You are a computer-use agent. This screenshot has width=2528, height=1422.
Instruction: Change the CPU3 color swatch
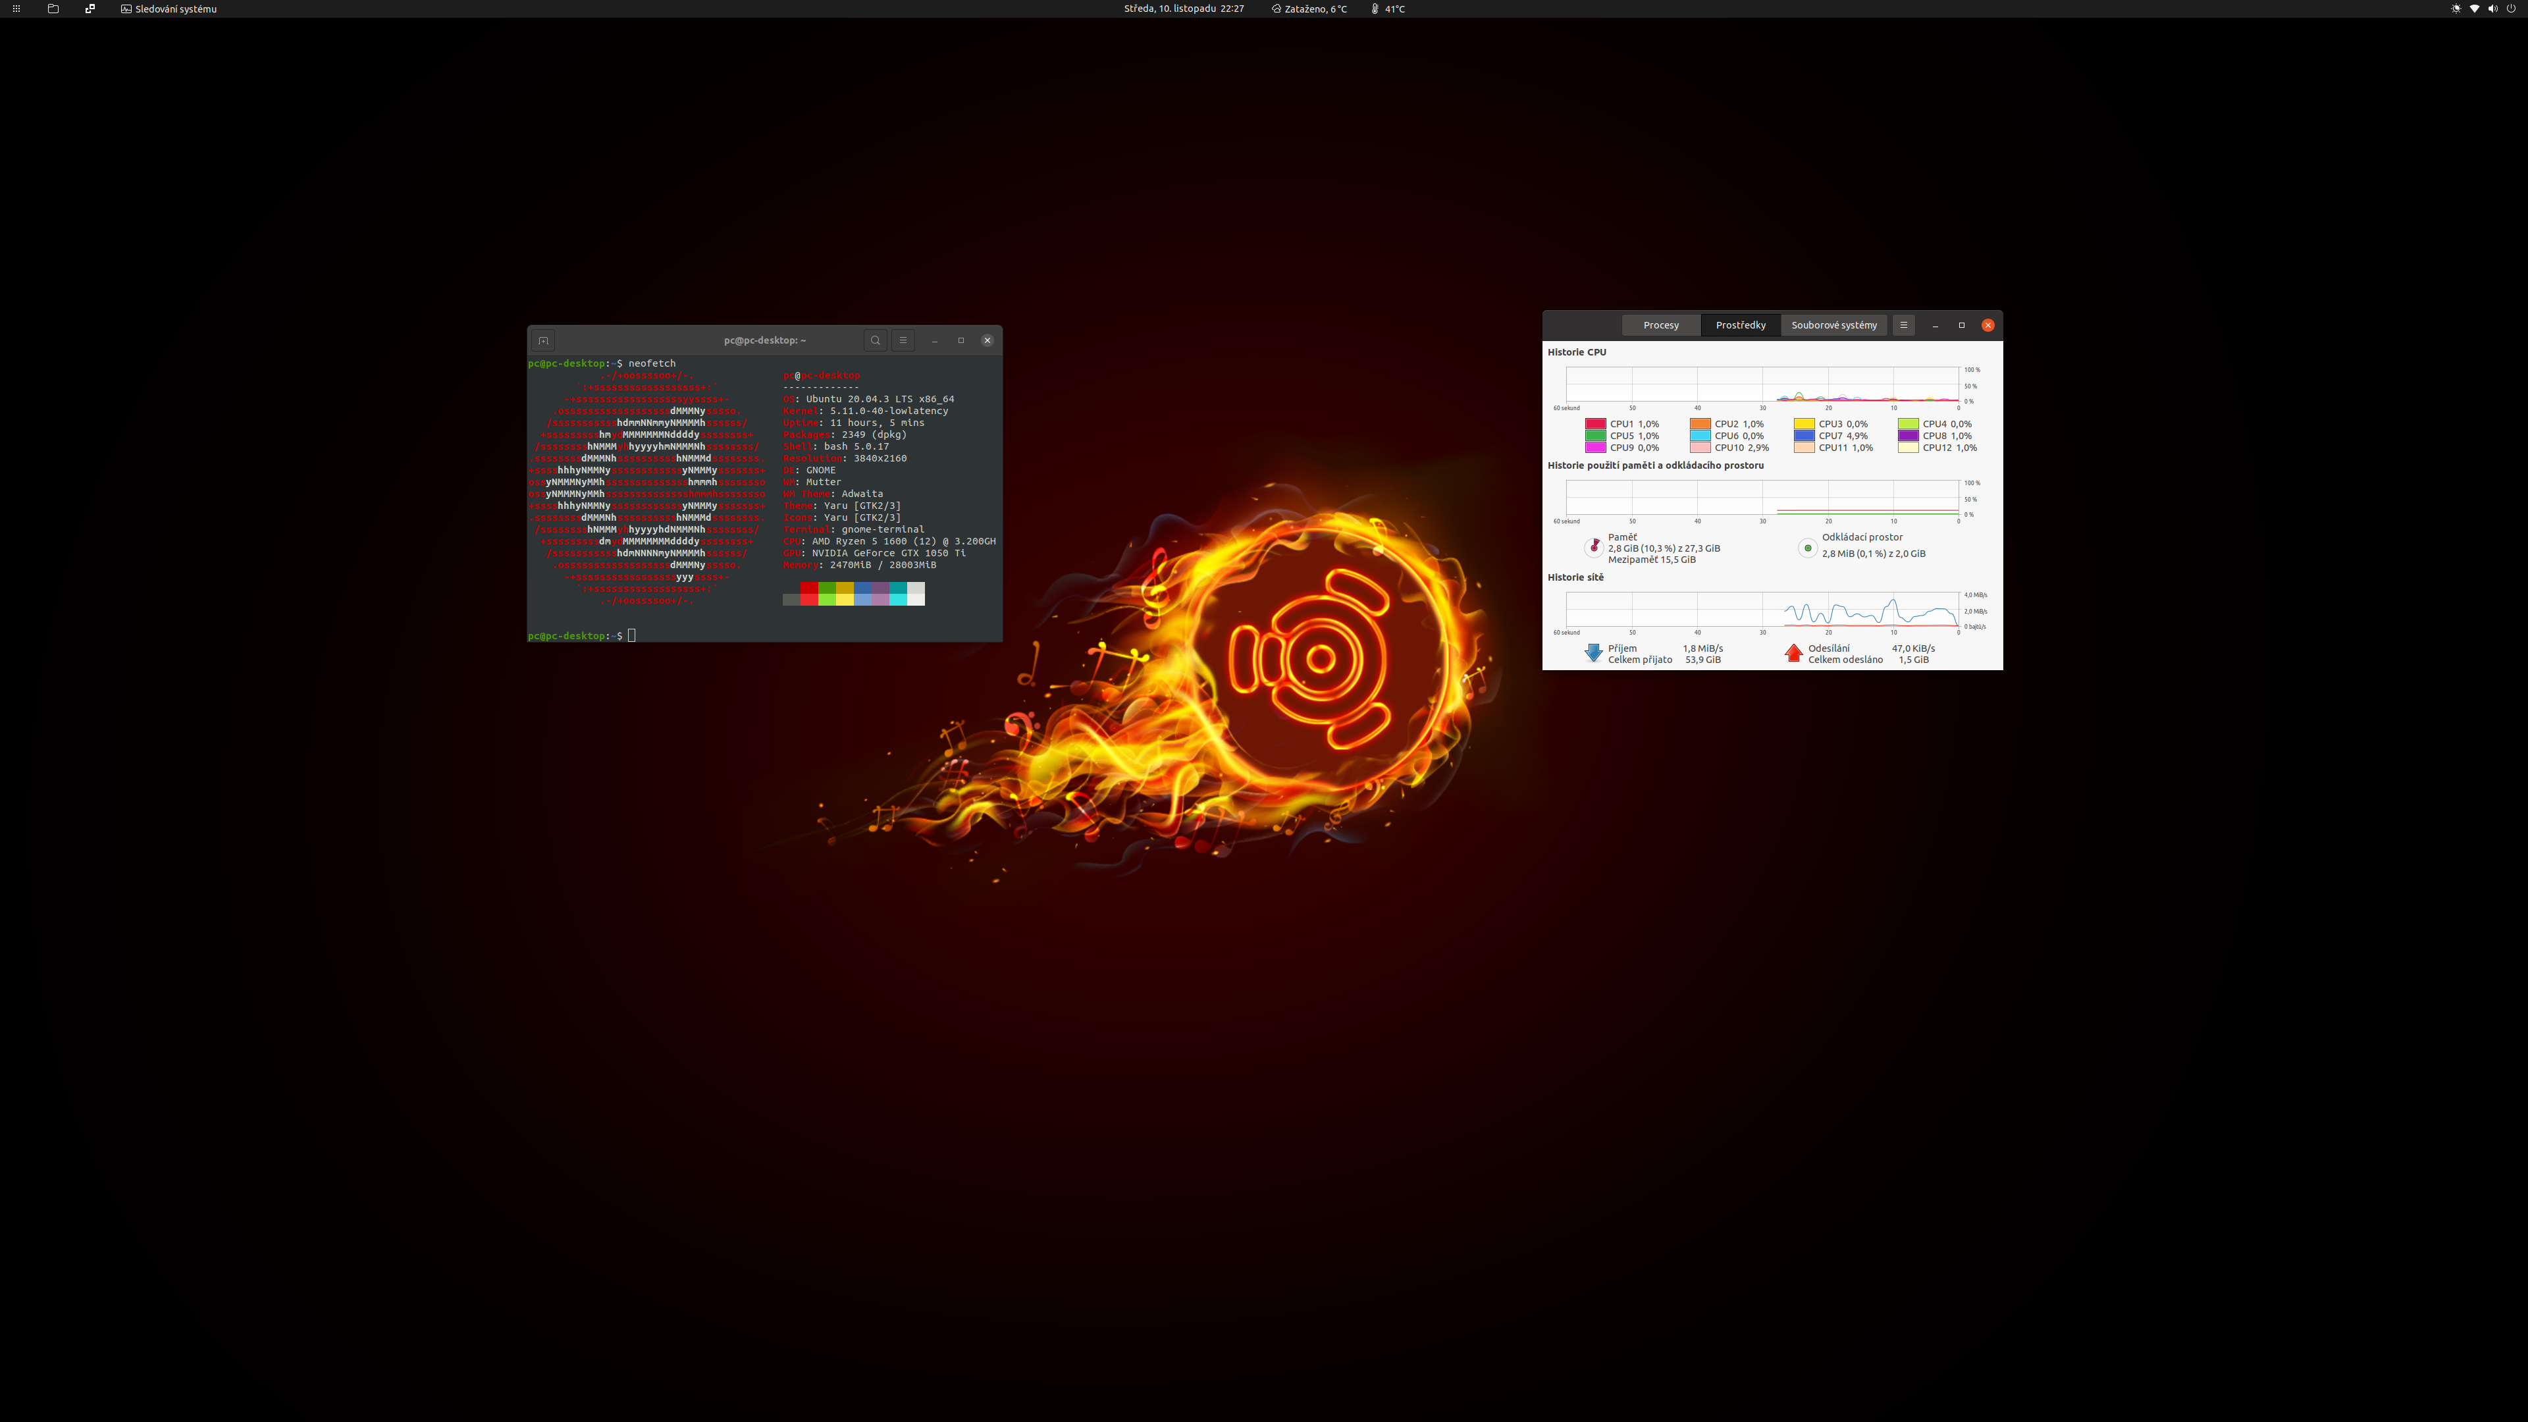point(1804,424)
